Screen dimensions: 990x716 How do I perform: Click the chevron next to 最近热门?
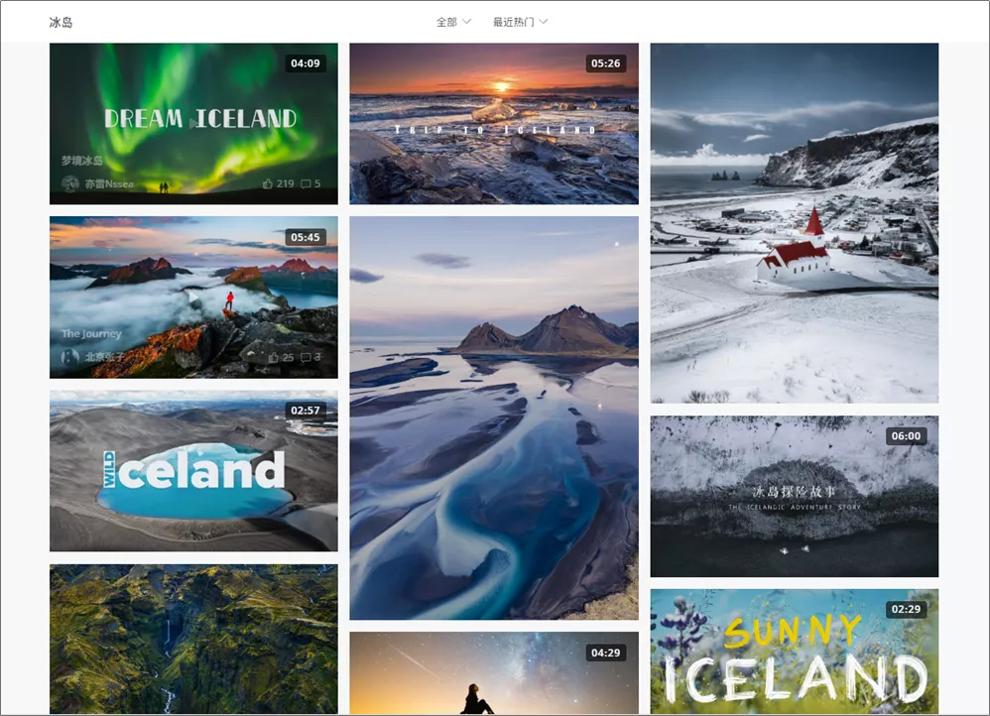tap(543, 22)
